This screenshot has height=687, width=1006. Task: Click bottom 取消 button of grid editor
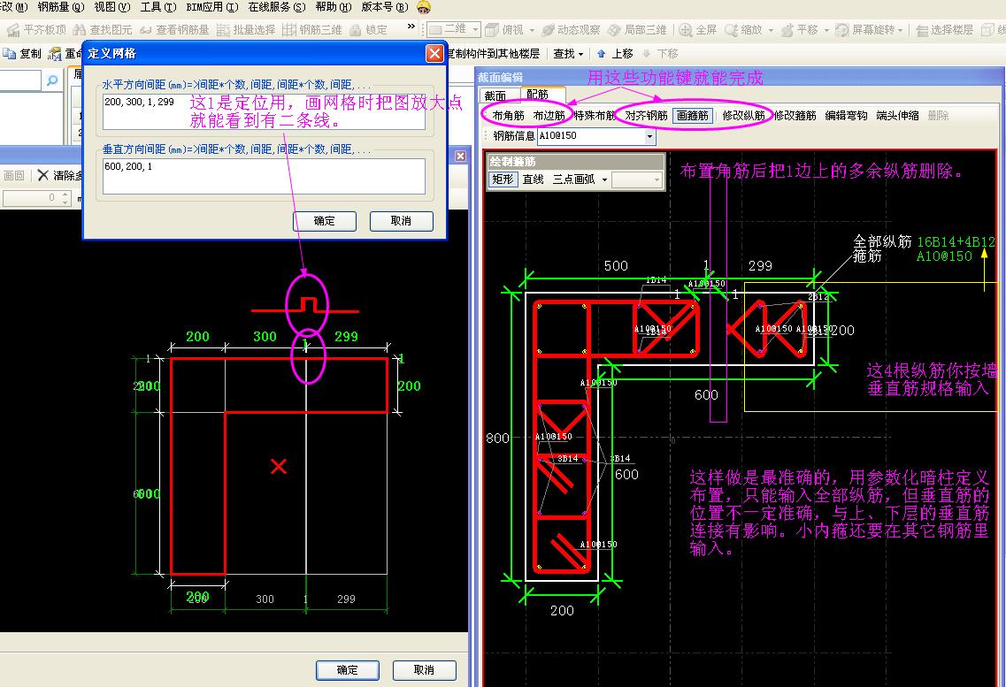pos(424,670)
